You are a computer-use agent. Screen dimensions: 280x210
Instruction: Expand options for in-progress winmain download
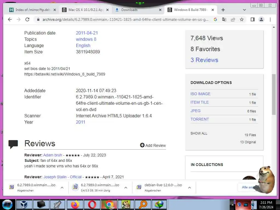click(126, 188)
